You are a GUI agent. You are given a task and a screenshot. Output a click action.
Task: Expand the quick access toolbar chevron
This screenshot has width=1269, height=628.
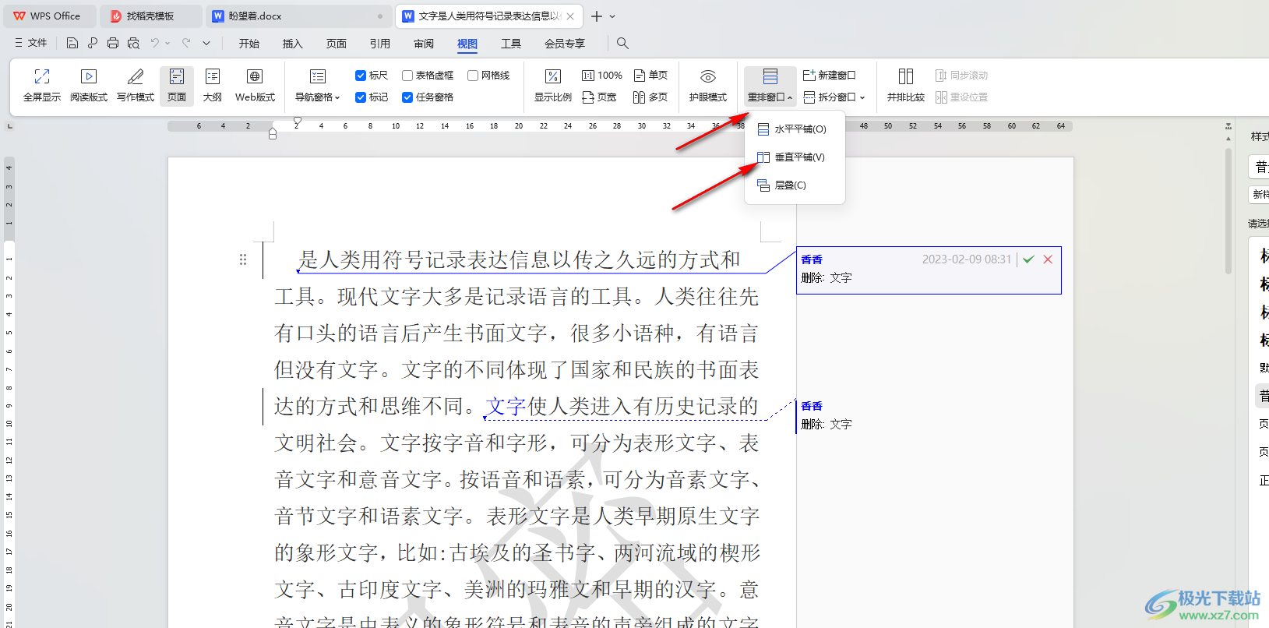[206, 44]
